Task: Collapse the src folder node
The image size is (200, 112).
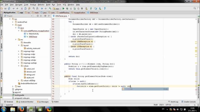Action: pos(10,19)
